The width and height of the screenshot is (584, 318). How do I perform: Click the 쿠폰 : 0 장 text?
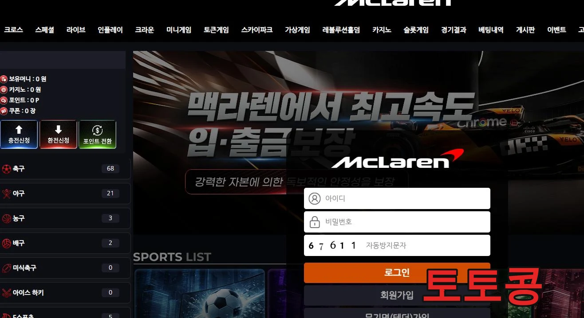click(22, 111)
